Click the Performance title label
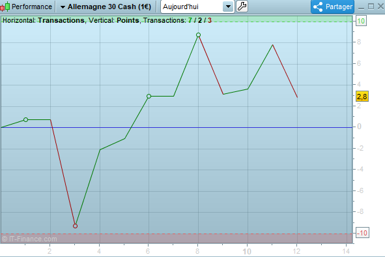The width and height of the screenshot is (385, 257). point(32,7)
